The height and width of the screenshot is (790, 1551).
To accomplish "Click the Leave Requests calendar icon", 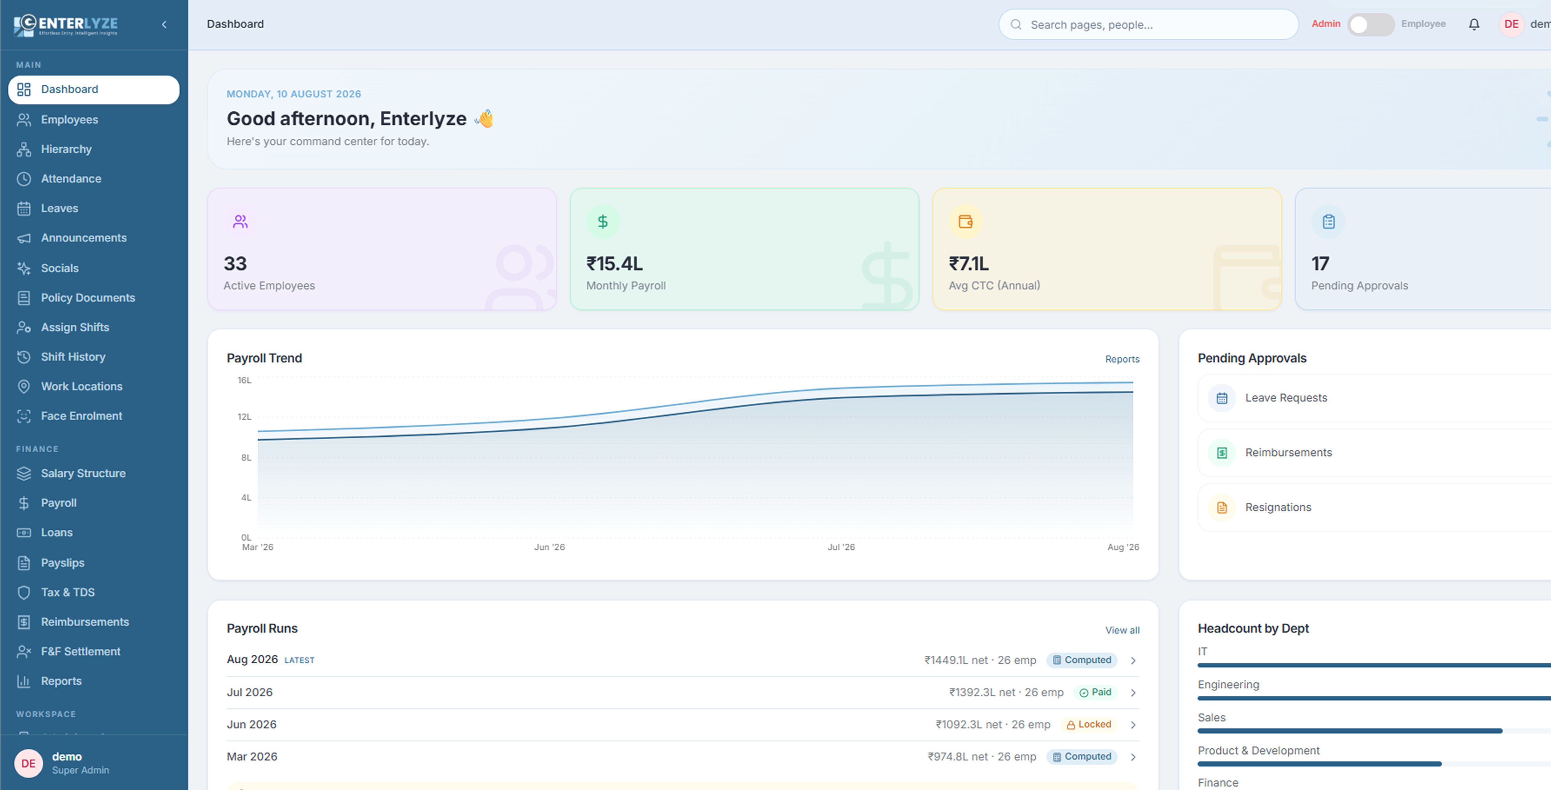I will point(1222,398).
